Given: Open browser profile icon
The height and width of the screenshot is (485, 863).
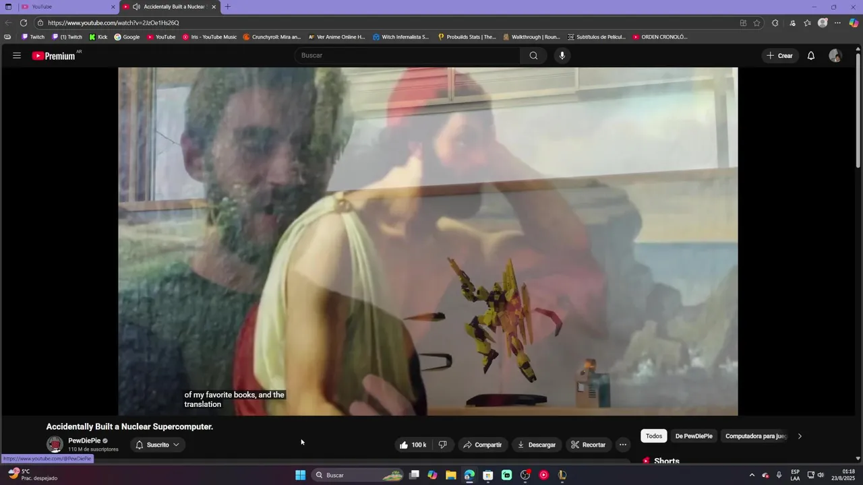Looking at the screenshot, I should [823, 22].
